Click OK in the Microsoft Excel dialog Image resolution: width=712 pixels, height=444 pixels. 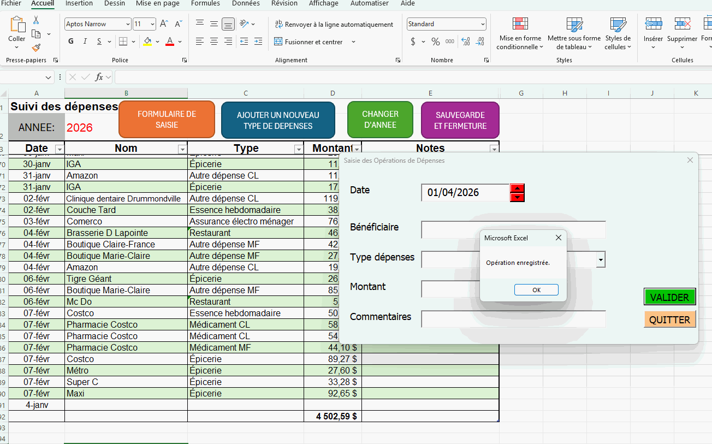click(x=536, y=290)
